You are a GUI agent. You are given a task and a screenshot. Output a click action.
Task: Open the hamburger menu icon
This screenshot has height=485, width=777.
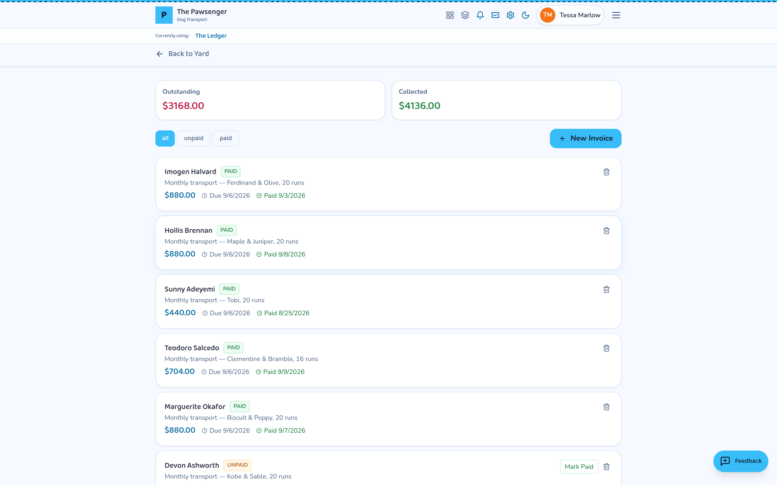(x=616, y=15)
